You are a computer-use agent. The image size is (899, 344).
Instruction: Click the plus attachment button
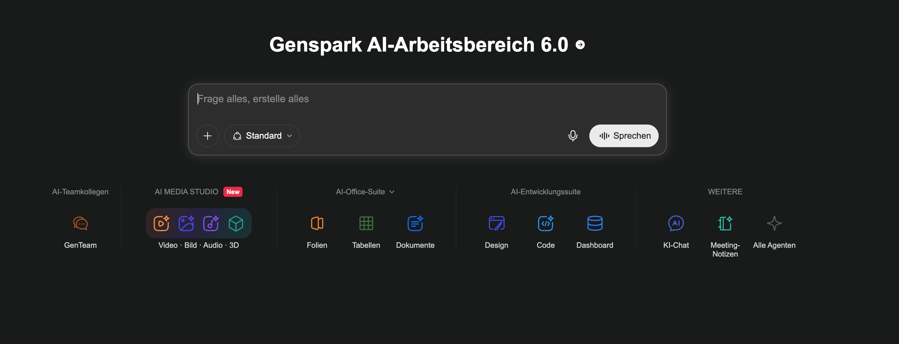[x=208, y=136]
